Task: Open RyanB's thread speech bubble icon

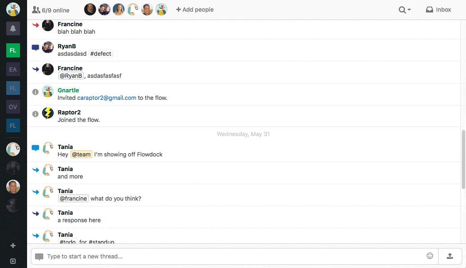Action: 35,47
